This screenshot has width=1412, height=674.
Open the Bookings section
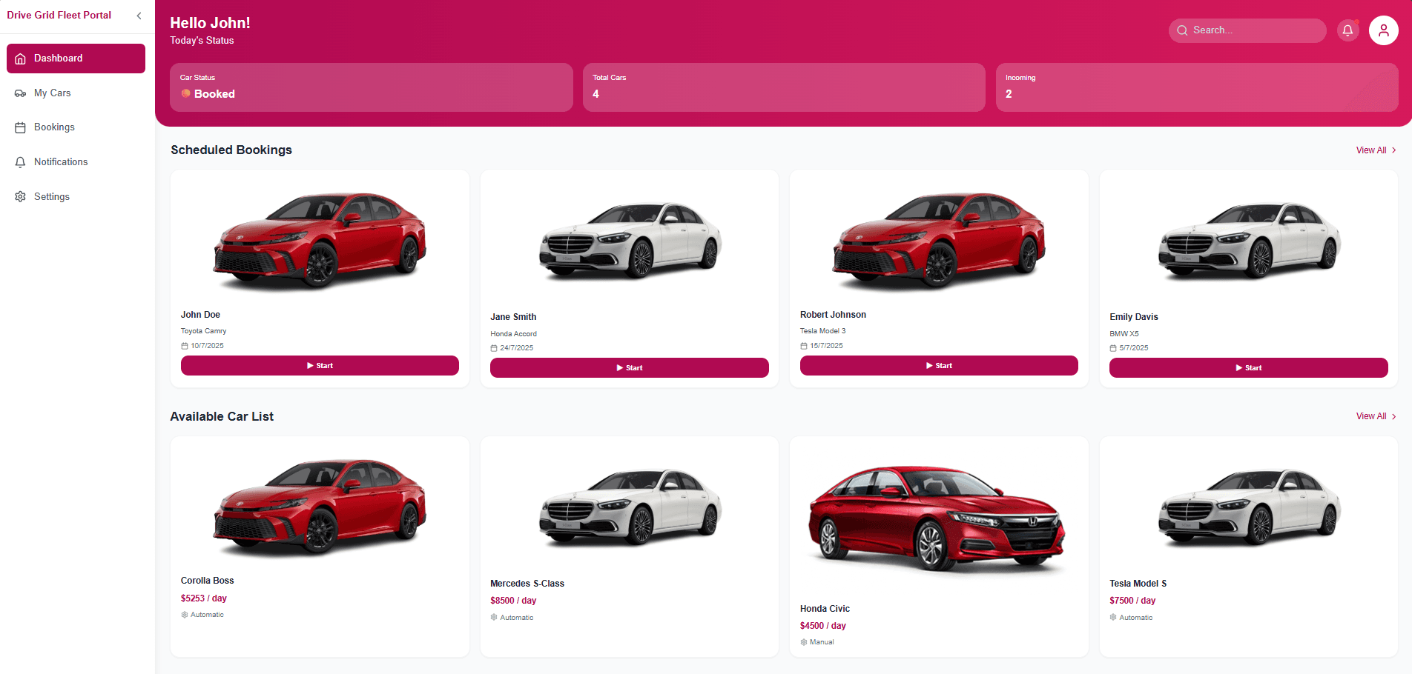click(x=76, y=127)
